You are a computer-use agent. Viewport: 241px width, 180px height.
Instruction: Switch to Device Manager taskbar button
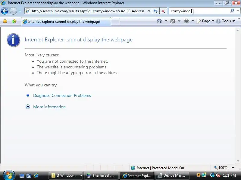pyautogui.click(x=172, y=175)
